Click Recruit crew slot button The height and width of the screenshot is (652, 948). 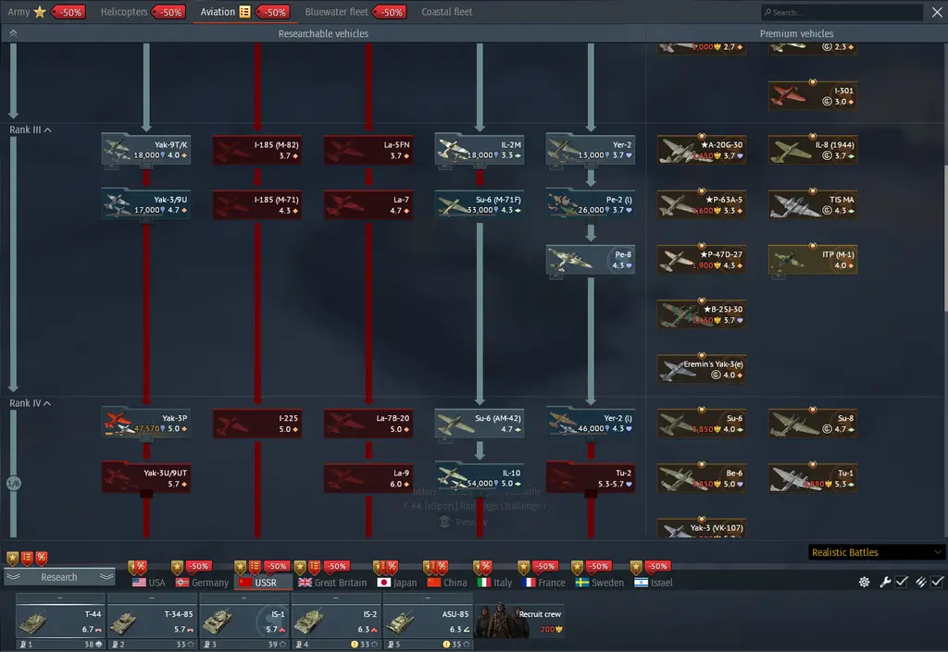click(x=519, y=621)
